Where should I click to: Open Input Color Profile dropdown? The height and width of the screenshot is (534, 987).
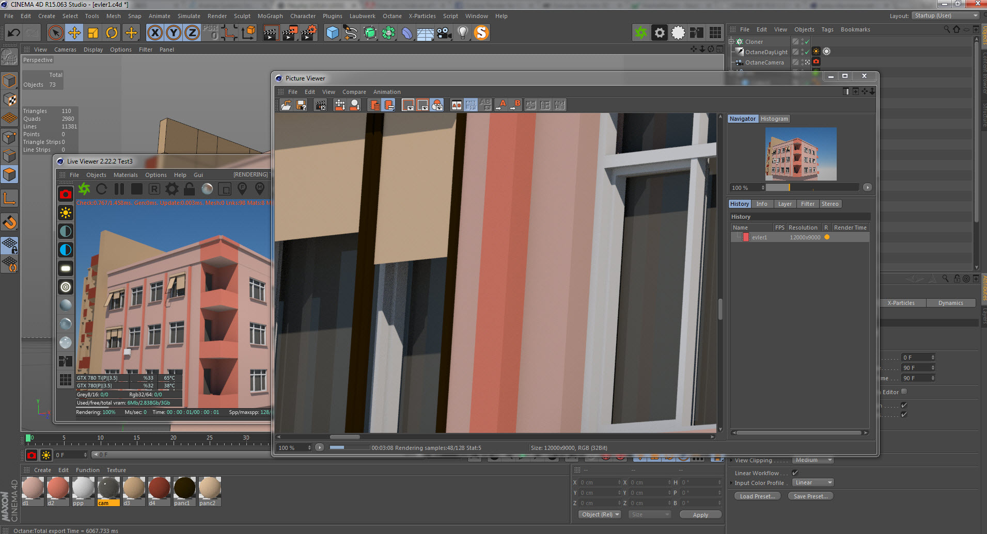pyautogui.click(x=813, y=483)
